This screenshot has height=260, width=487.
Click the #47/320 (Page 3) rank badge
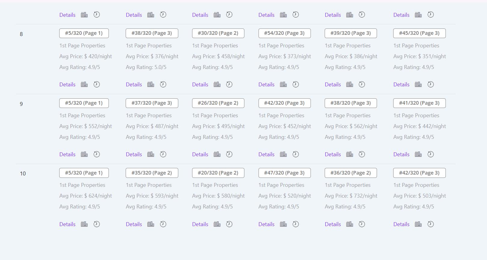[x=284, y=173]
